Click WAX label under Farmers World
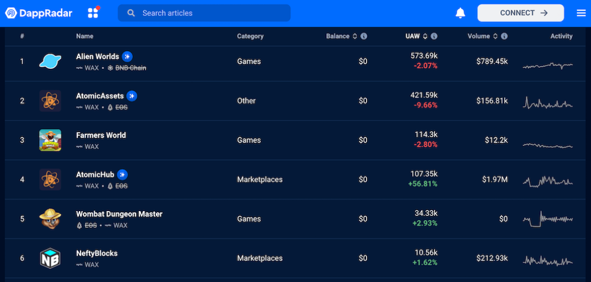 pyautogui.click(x=91, y=146)
